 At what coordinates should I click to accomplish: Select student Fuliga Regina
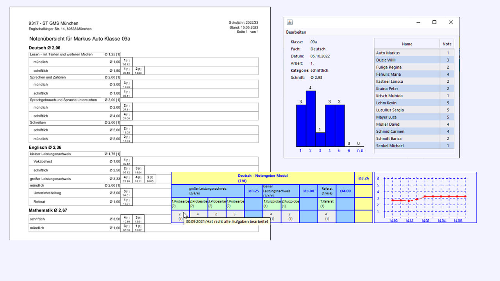point(414,67)
